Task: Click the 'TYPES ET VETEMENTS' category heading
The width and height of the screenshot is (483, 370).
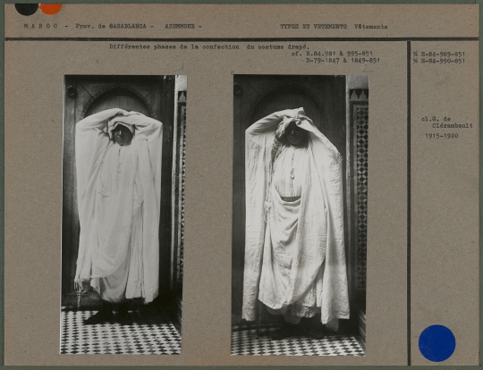Action: click(x=313, y=27)
